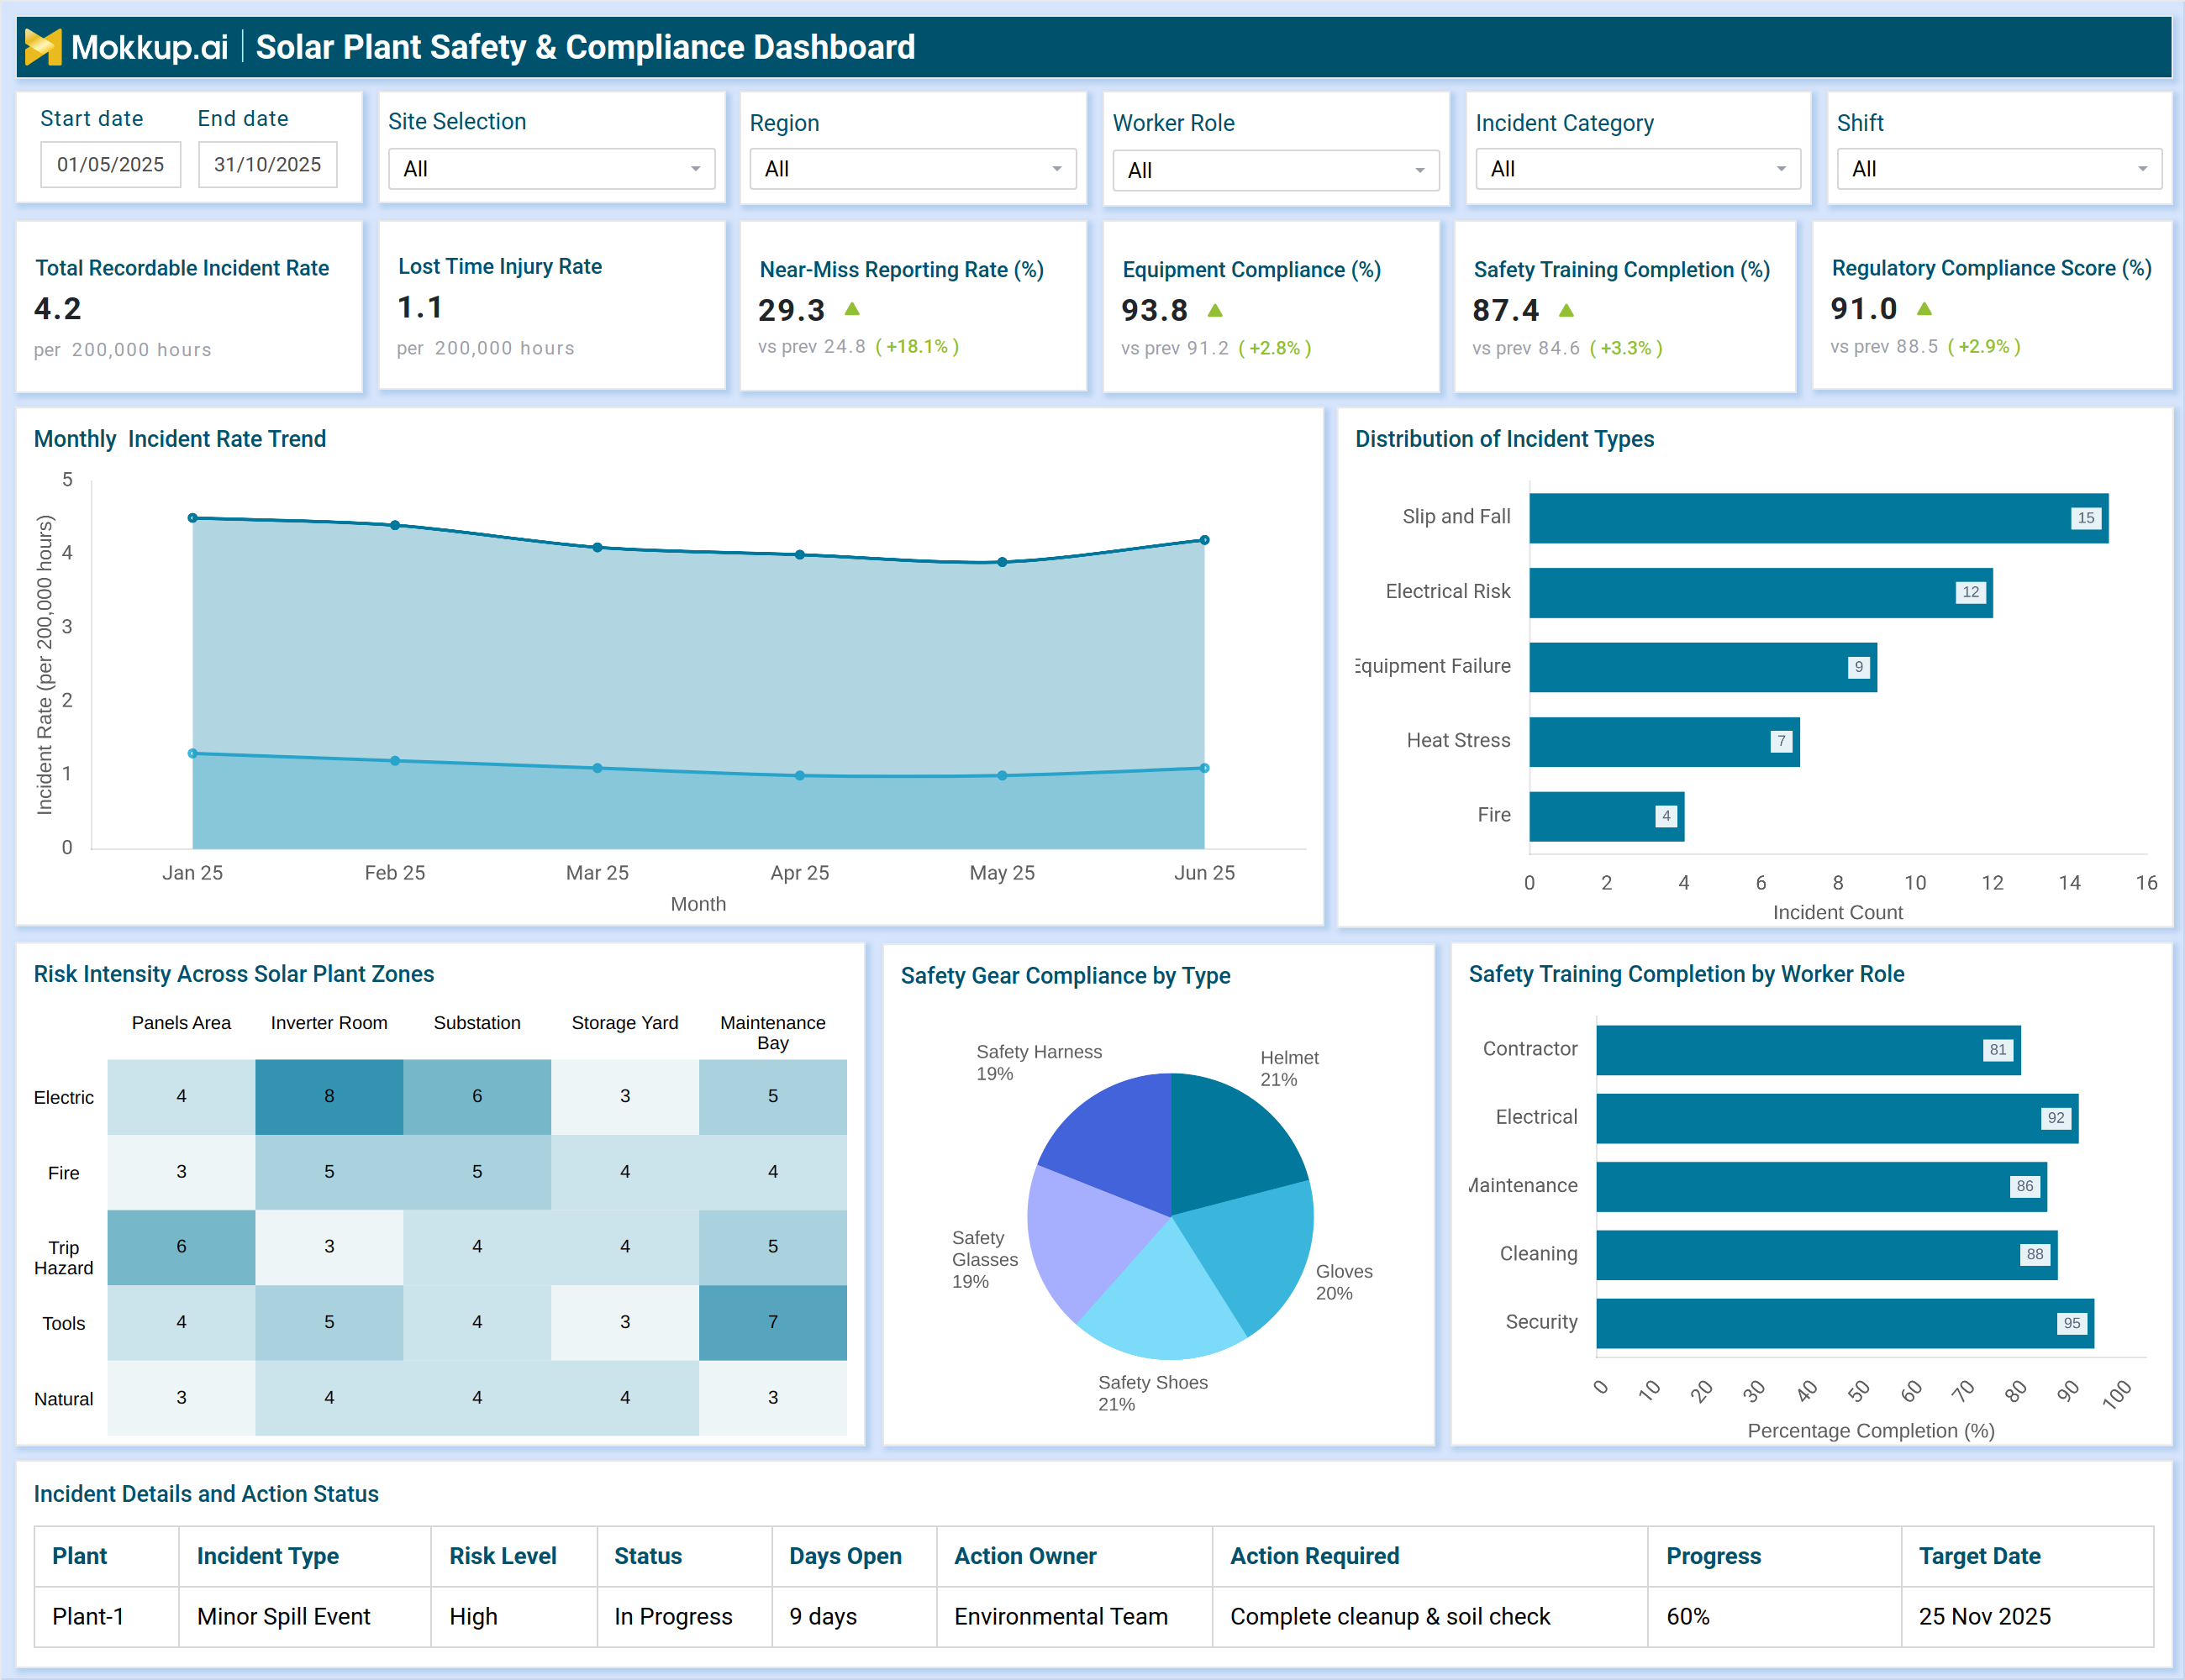Select the Electrical Risk bar
The image size is (2185, 1680).
1761,592
